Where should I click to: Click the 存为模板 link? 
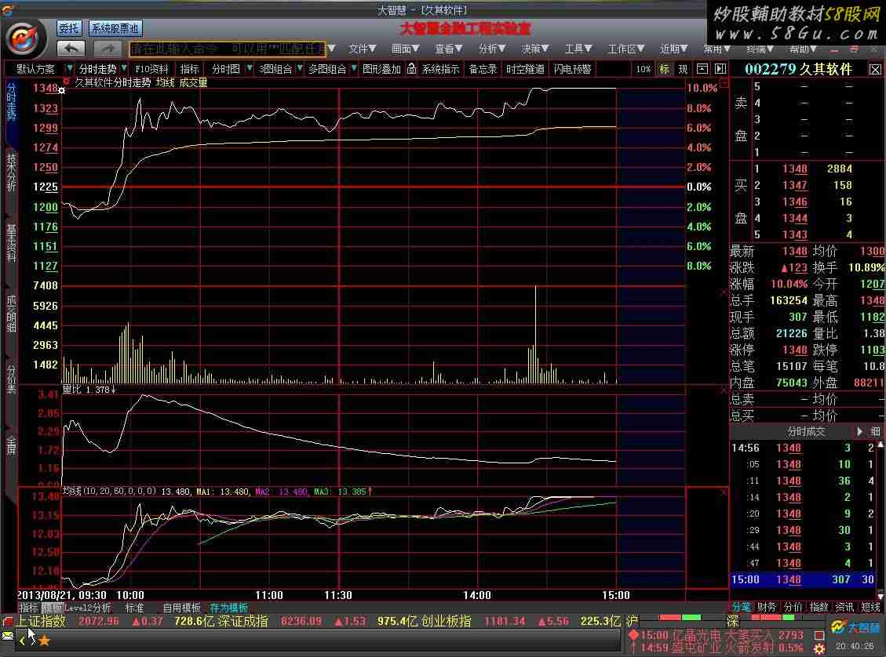pyautogui.click(x=229, y=608)
